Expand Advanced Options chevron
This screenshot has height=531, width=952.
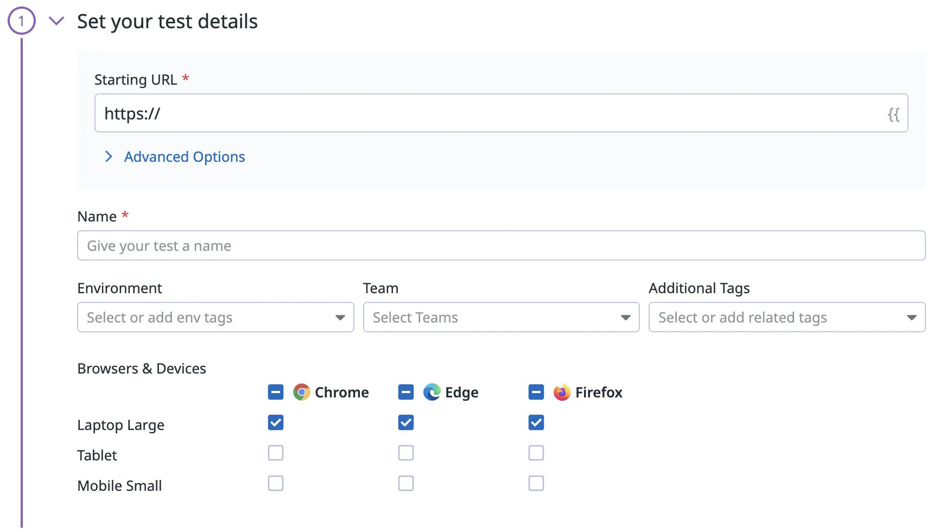click(x=109, y=157)
